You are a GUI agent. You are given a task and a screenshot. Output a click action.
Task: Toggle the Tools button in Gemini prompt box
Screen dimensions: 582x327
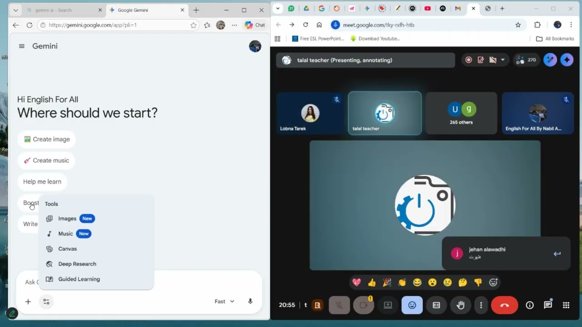(x=46, y=302)
